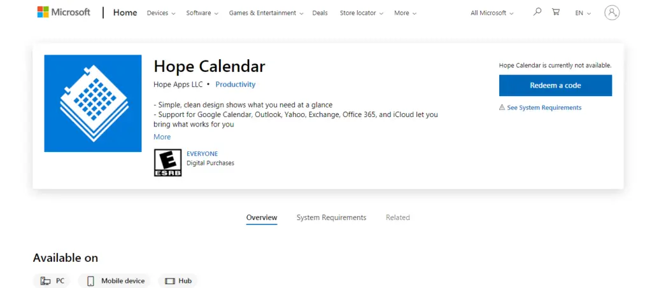Click the Hope Calendar app tile image
Image resolution: width=652 pixels, height=288 pixels.
click(x=93, y=104)
